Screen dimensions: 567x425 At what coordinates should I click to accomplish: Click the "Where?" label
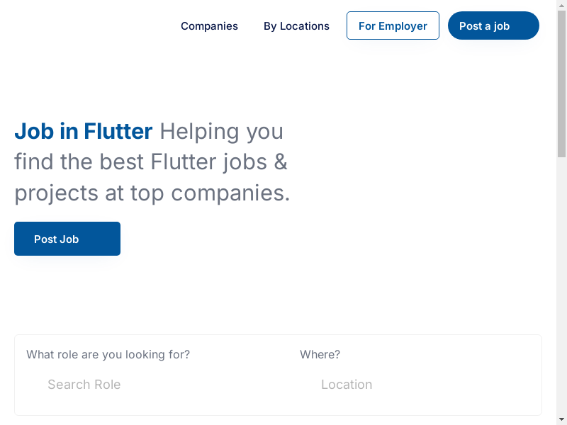click(320, 354)
